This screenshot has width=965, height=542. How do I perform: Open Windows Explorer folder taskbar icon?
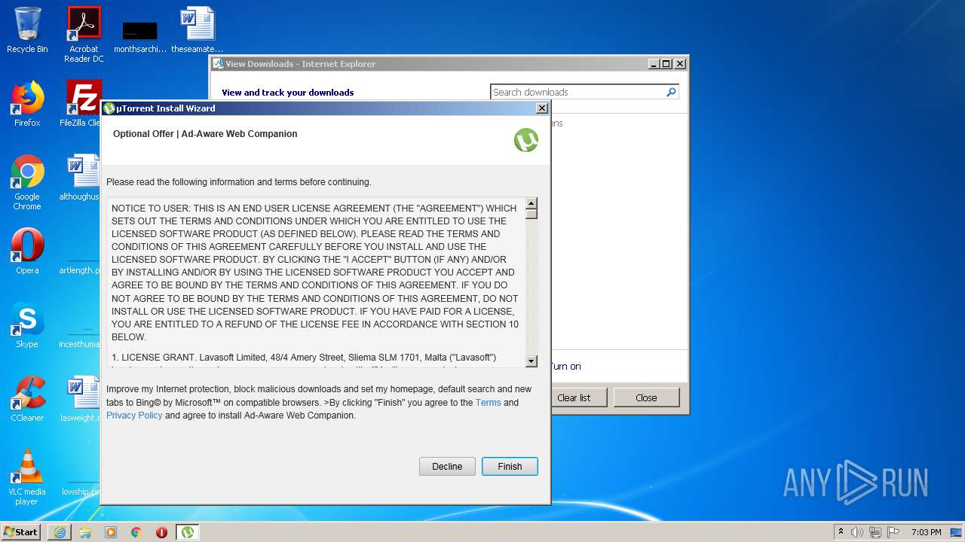85,532
